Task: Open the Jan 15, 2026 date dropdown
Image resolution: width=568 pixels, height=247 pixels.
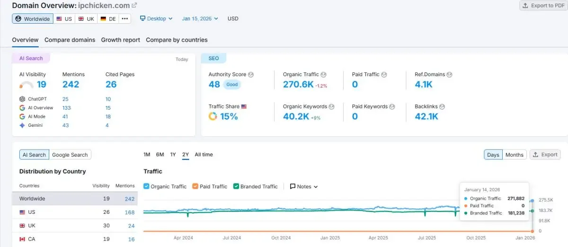Action: pos(200,18)
